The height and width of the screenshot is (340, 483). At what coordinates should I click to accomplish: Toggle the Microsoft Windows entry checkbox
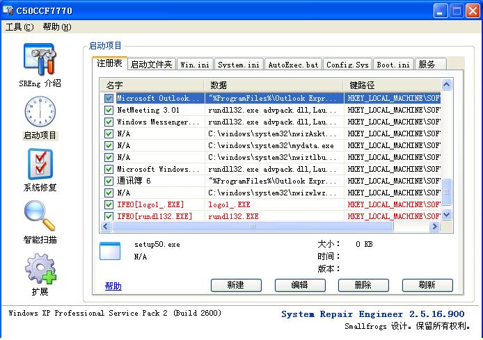point(109,169)
